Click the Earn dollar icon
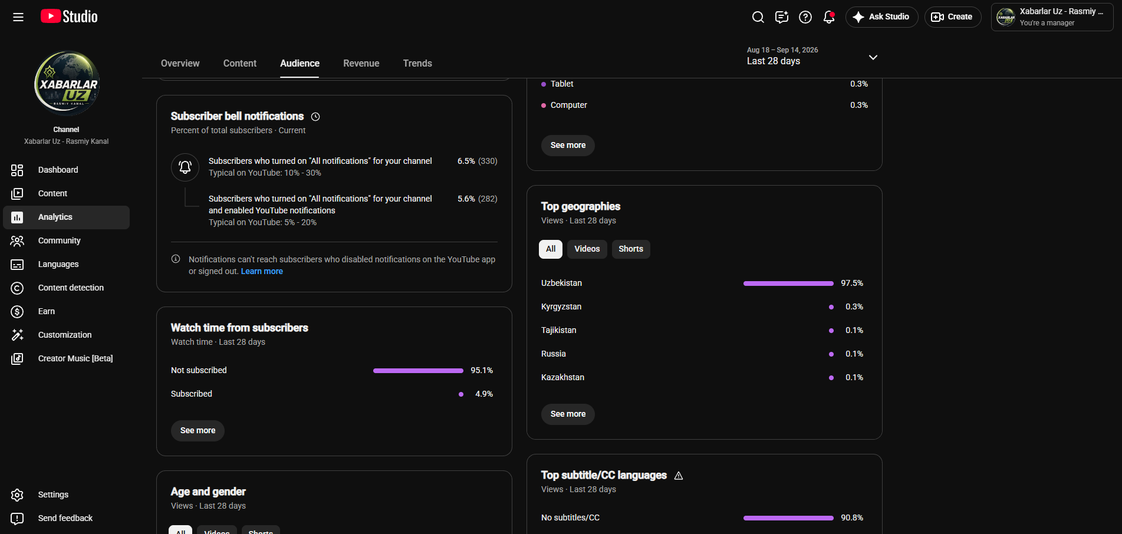The height and width of the screenshot is (534, 1122). coord(17,312)
